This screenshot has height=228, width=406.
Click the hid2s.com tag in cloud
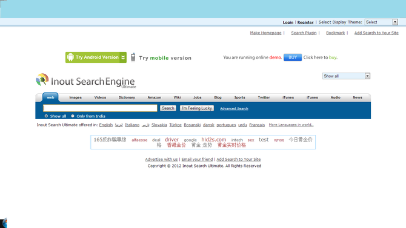tap(214, 140)
